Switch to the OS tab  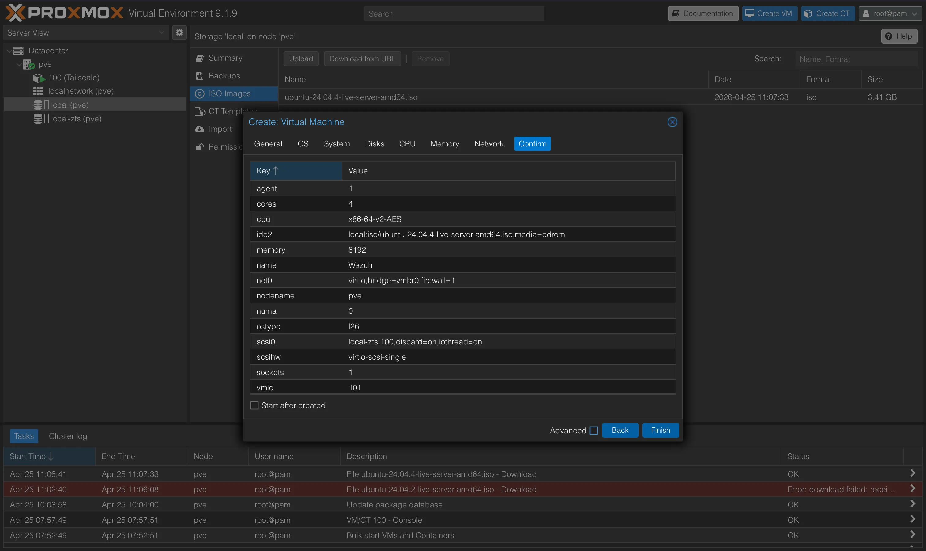[x=303, y=144]
